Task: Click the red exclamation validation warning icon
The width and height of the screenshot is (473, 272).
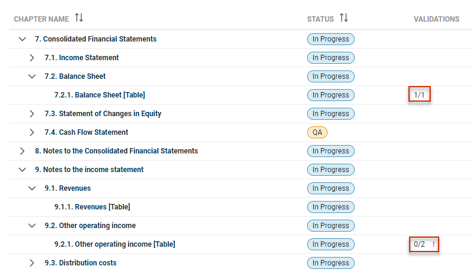Action: (433, 244)
